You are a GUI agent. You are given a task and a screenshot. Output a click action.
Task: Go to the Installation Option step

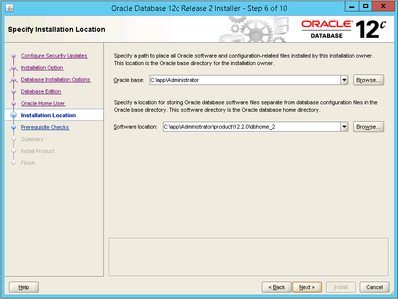pos(42,68)
